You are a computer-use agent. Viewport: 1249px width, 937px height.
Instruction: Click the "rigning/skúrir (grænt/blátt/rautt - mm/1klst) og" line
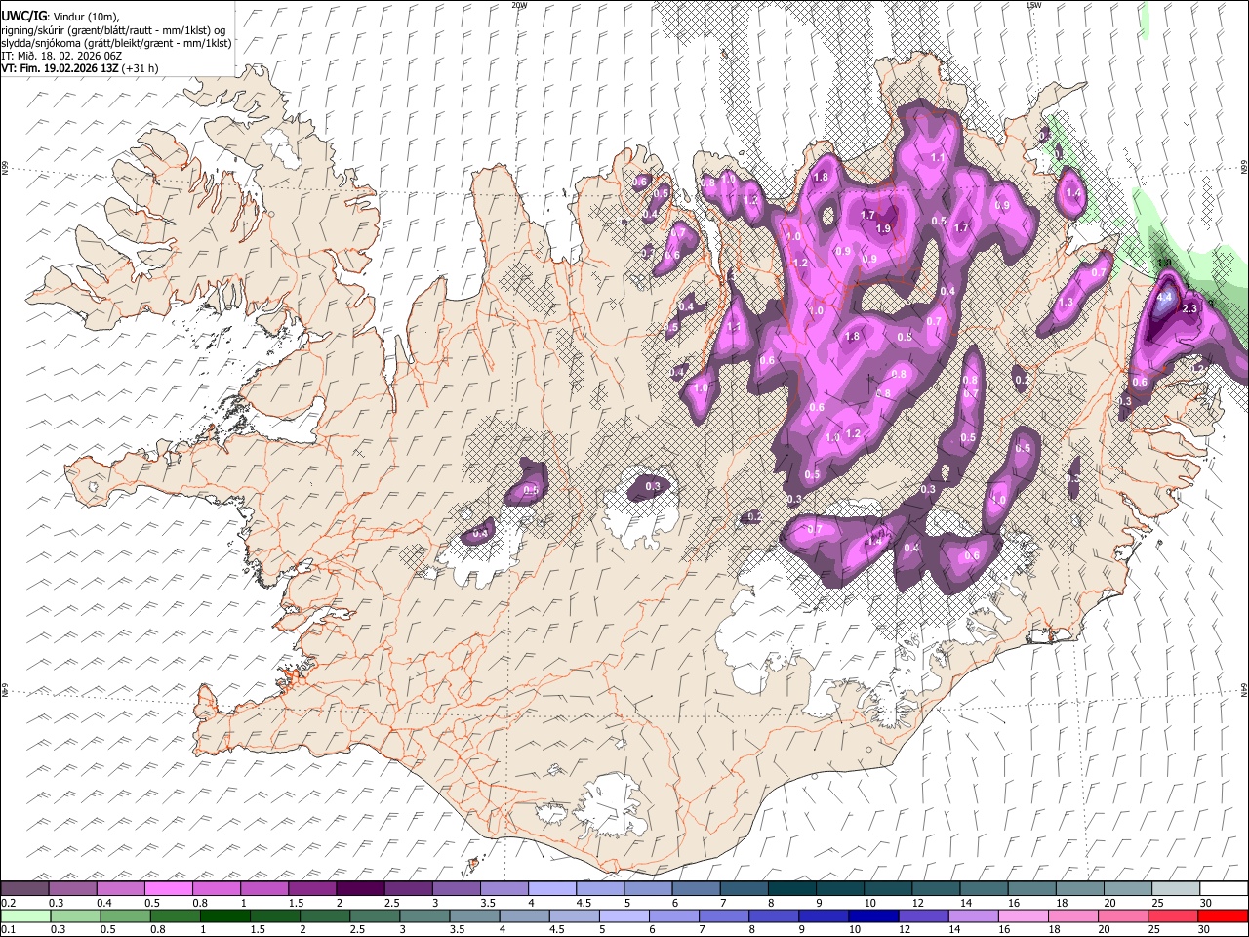[x=113, y=29]
